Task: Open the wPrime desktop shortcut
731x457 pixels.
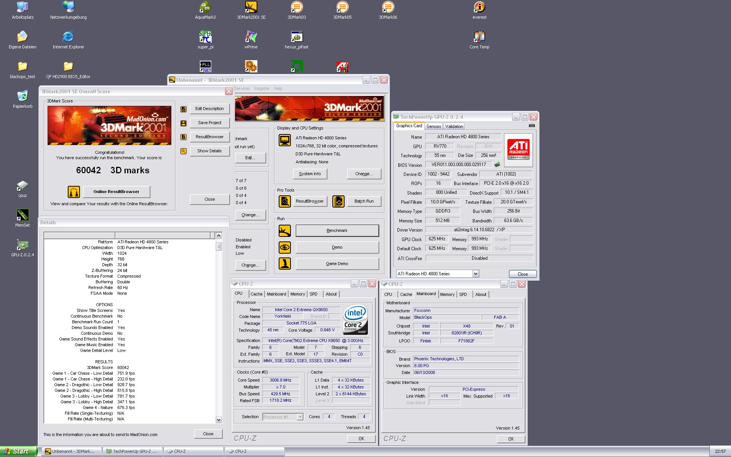Action: 251,40
